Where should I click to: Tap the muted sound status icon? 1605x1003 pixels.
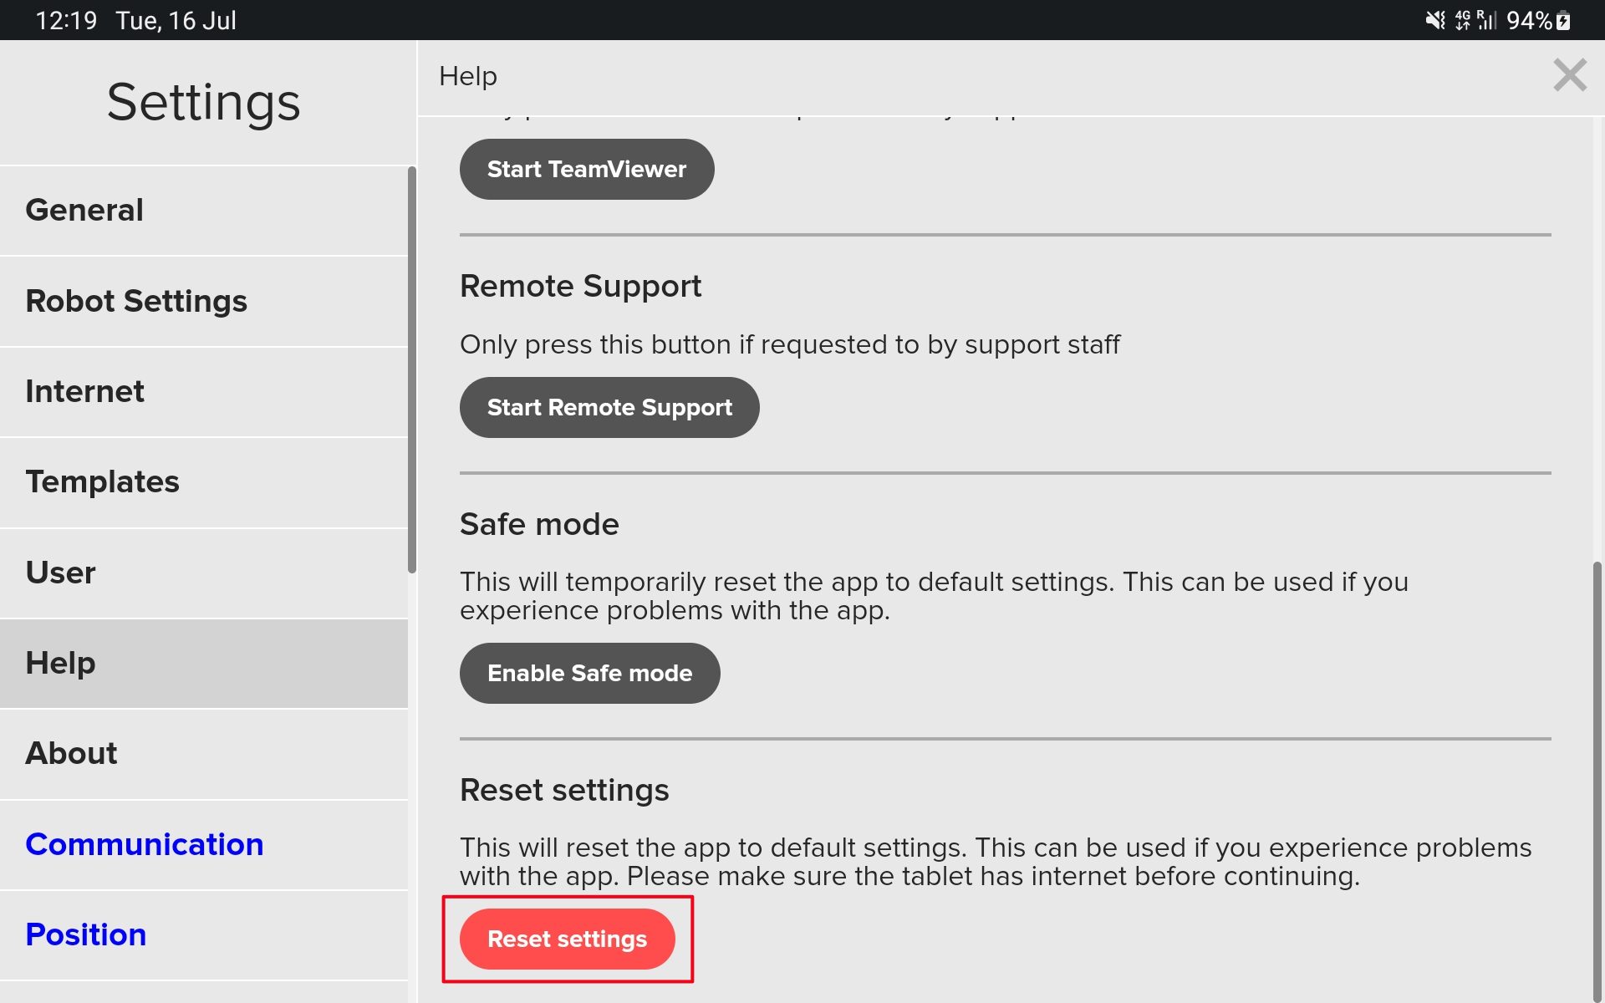click(1435, 20)
